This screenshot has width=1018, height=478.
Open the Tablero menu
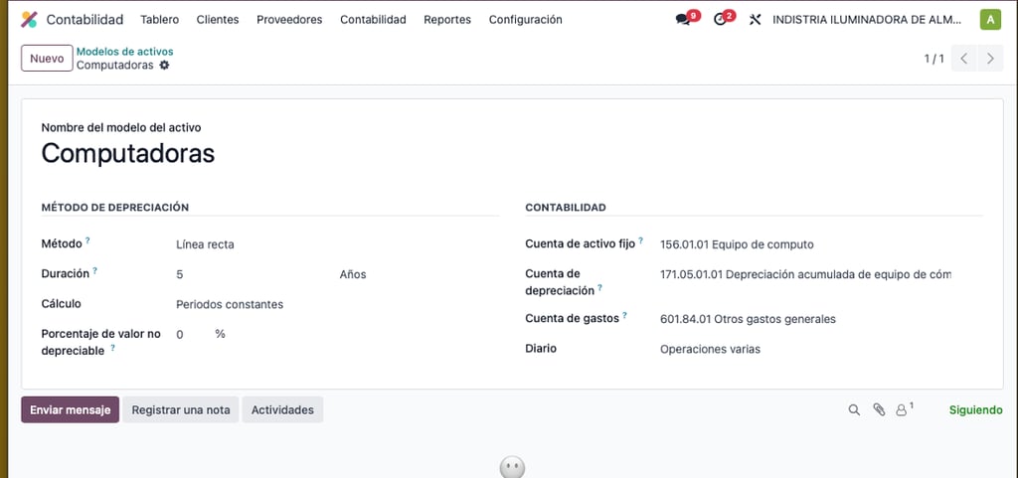160,20
